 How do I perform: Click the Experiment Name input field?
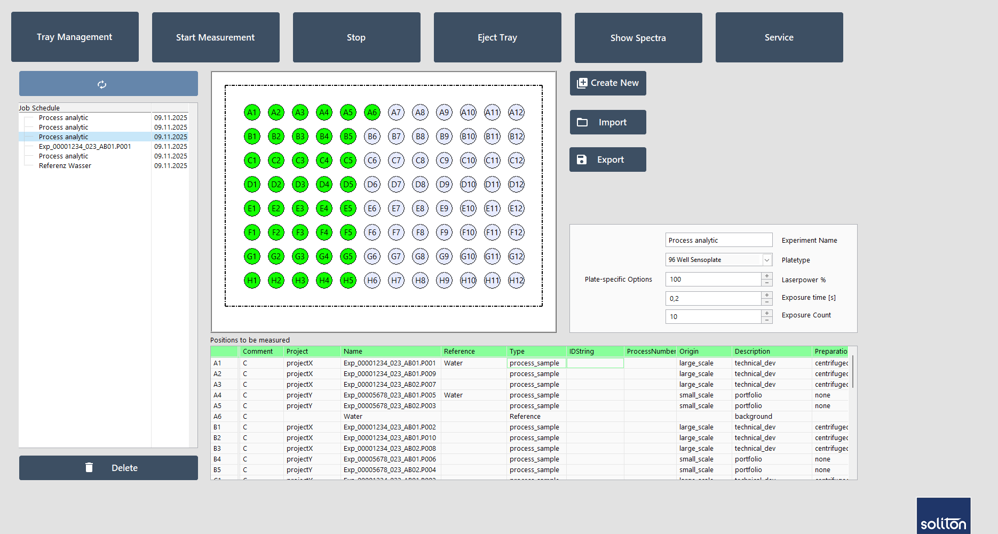[x=718, y=241]
